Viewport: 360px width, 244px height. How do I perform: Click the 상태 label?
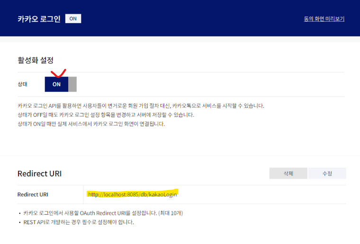[x=23, y=84]
